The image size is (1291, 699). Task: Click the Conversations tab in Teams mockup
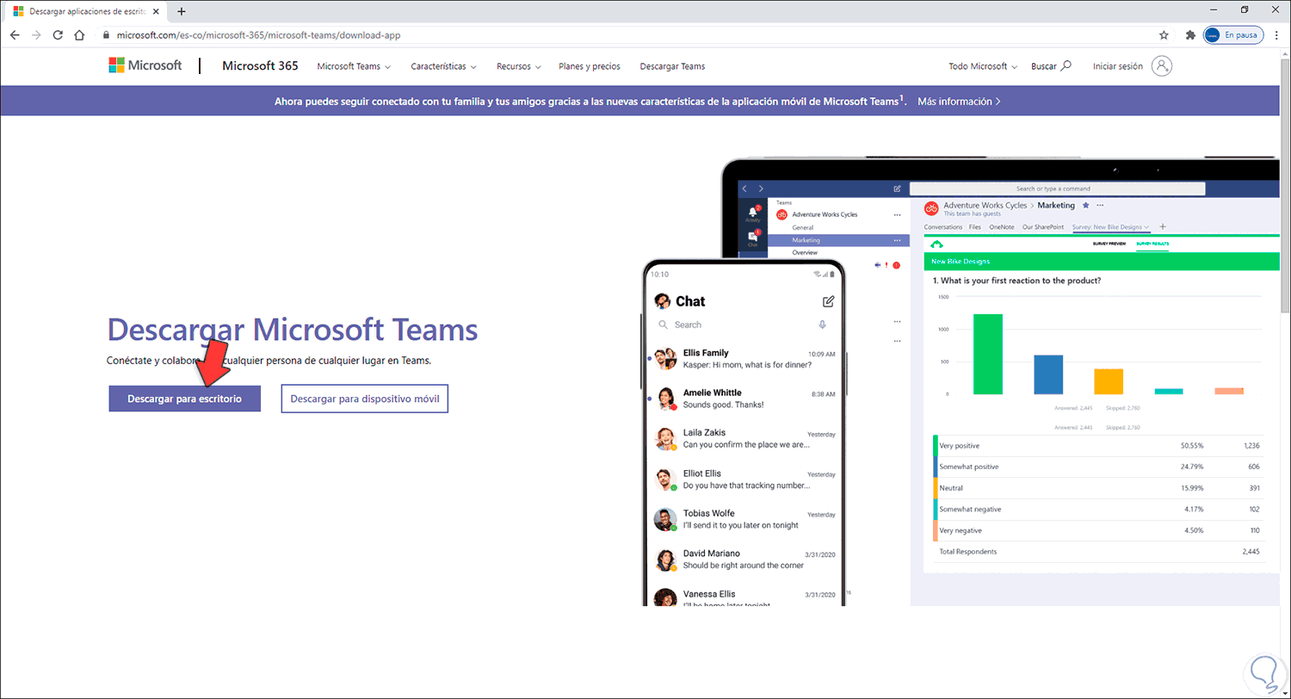coord(943,227)
